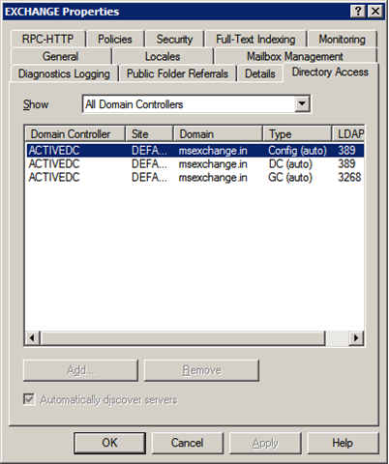Click the Apply button
This screenshot has height=464, width=389.
tap(265, 443)
